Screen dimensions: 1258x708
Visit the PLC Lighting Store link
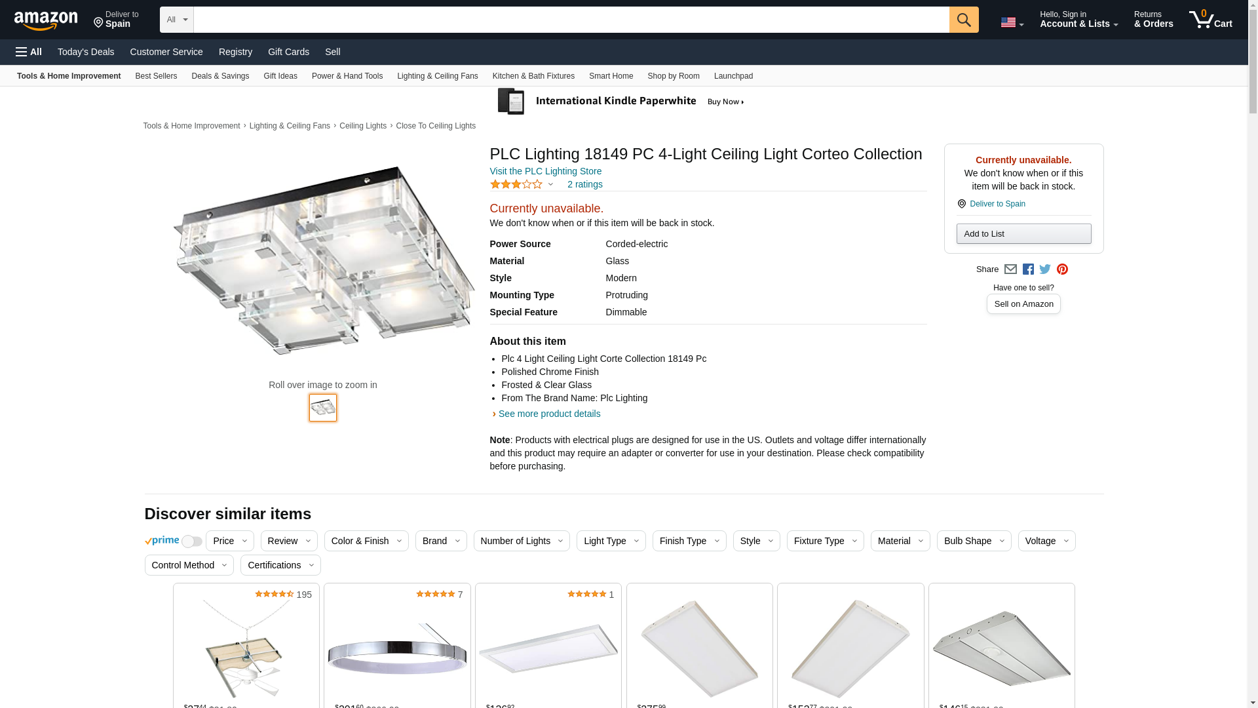(545, 171)
